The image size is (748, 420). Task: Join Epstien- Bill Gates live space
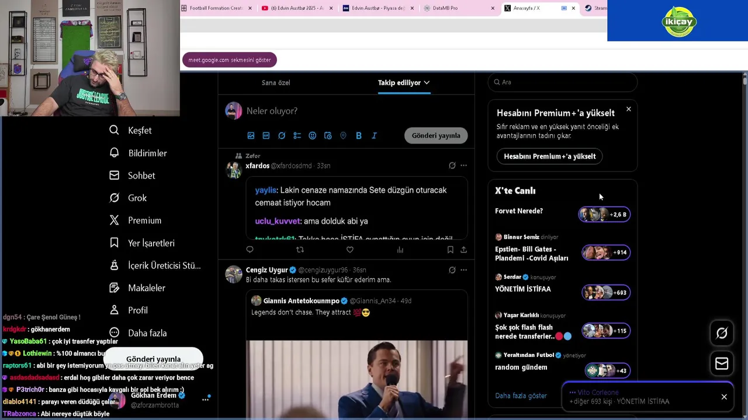click(x=562, y=249)
